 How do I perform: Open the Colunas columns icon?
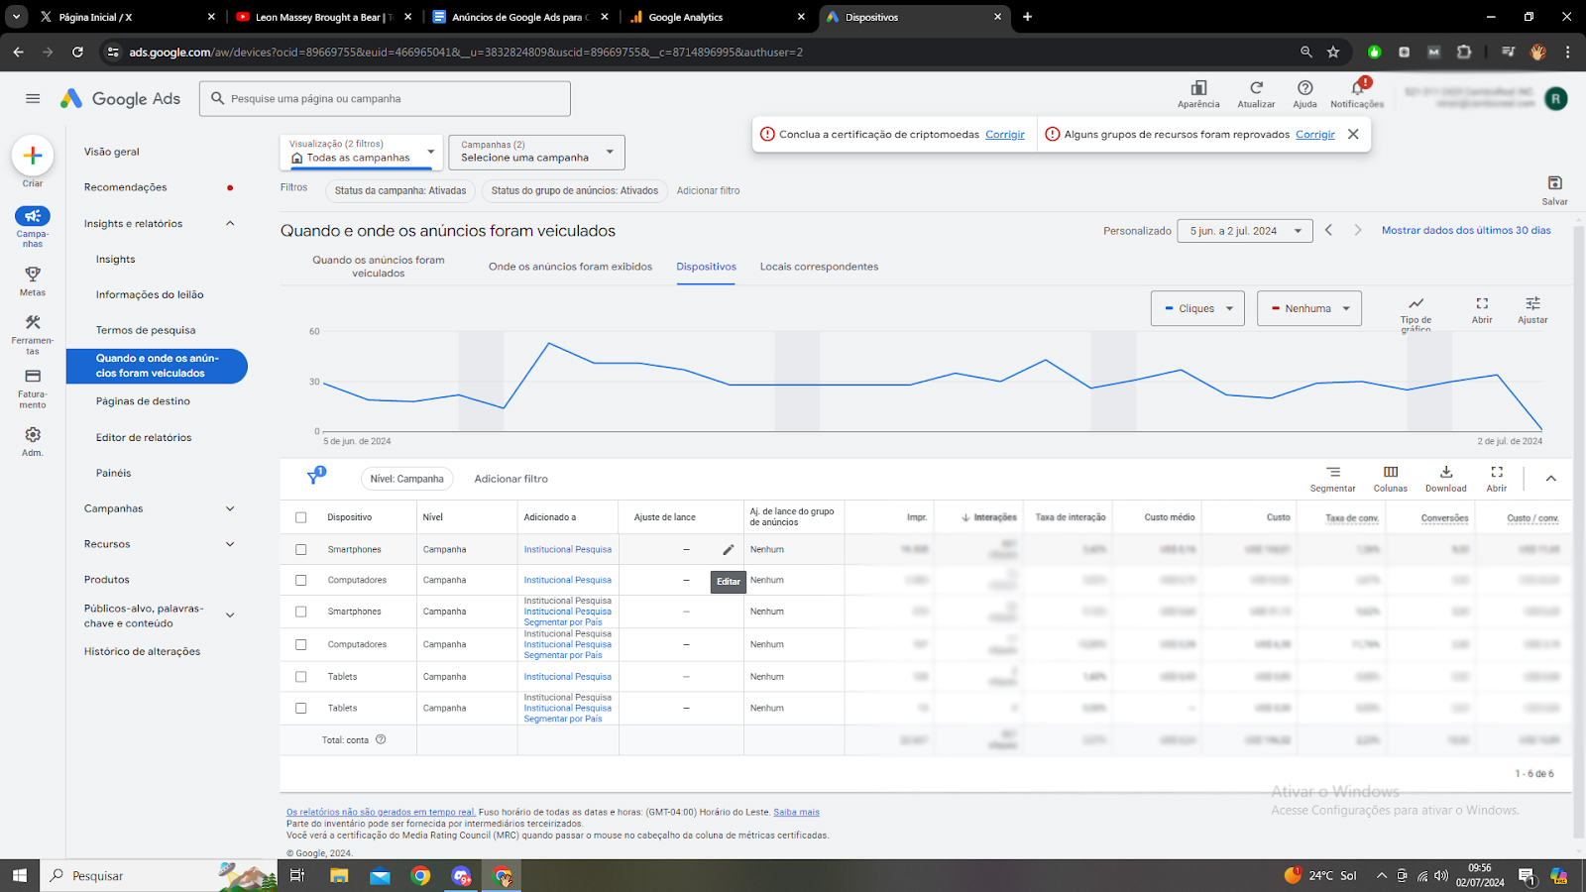(1391, 472)
